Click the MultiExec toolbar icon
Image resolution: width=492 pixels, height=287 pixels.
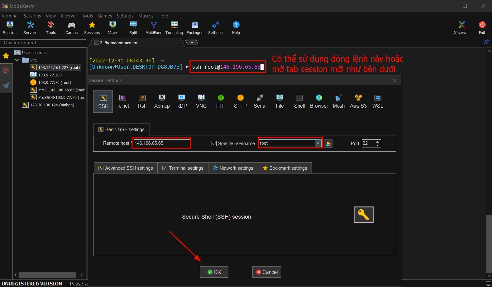pos(154,28)
